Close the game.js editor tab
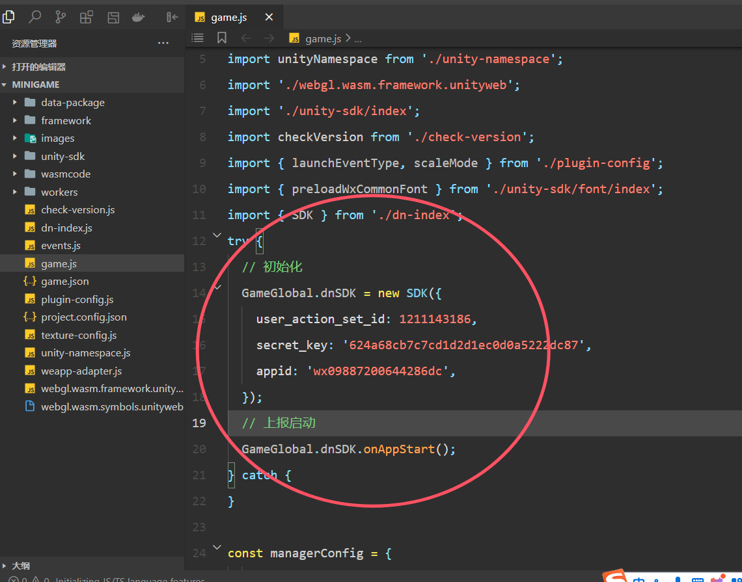Image resolution: width=742 pixels, height=582 pixels. [x=269, y=18]
